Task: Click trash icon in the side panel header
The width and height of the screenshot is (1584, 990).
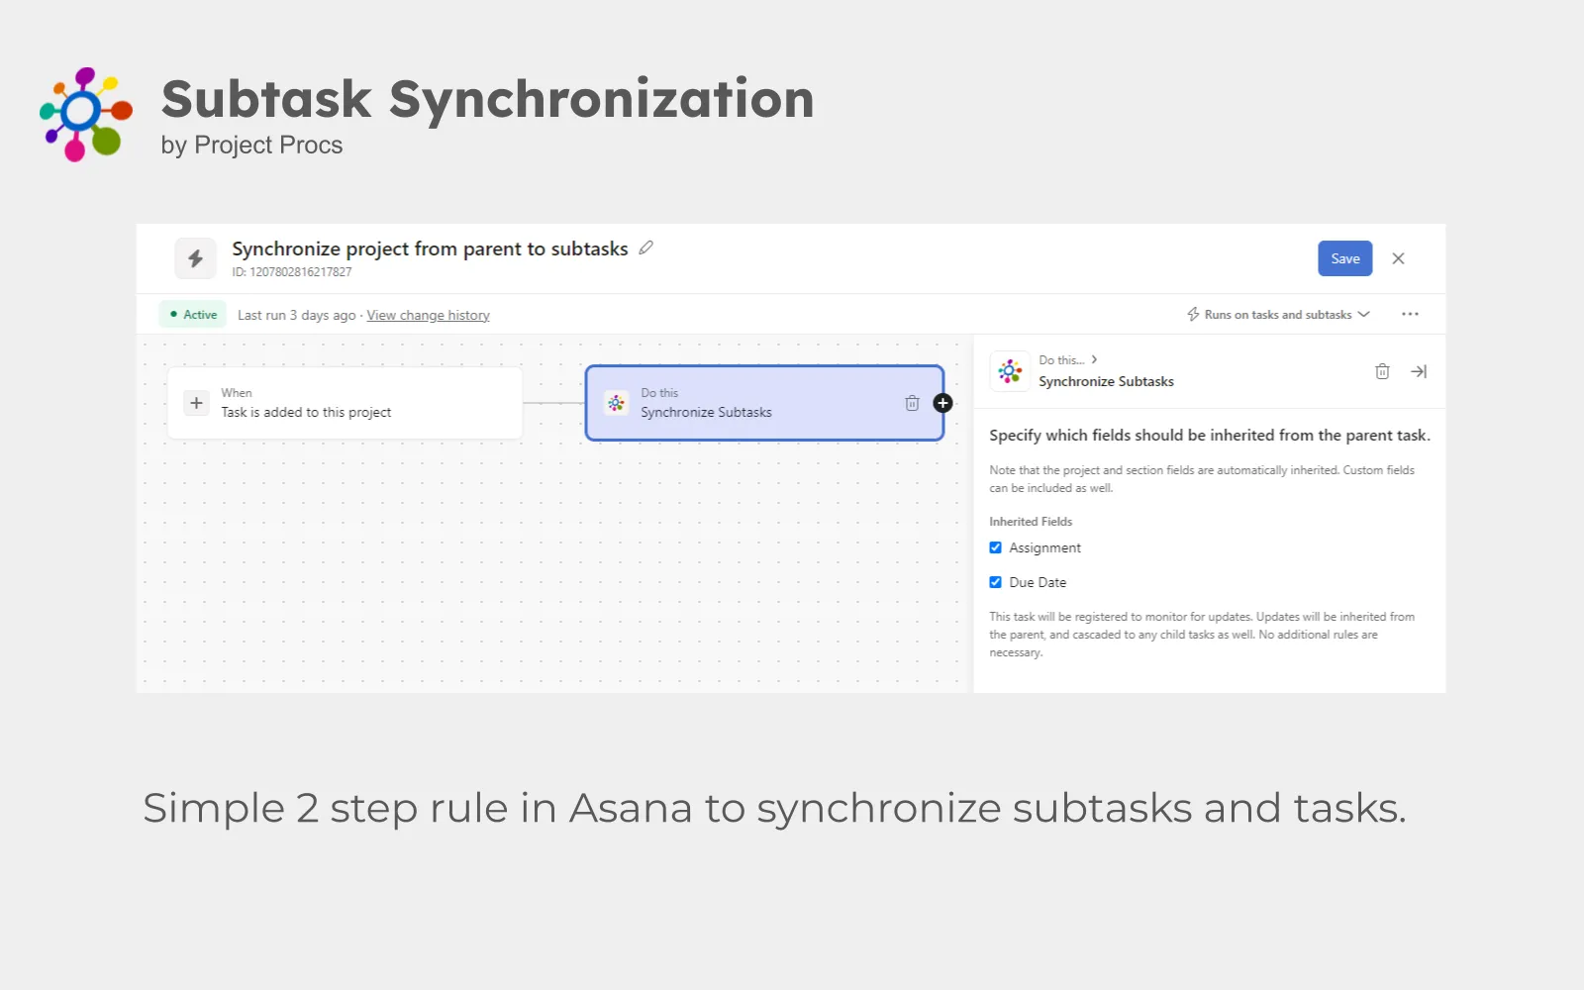Action: tap(1382, 371)
